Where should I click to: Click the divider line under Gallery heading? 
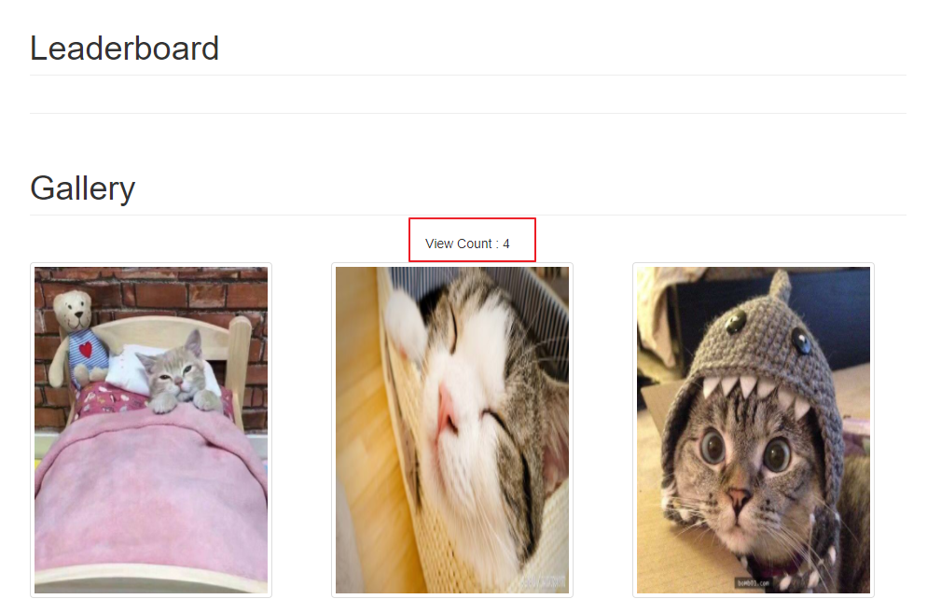[468, 215]
